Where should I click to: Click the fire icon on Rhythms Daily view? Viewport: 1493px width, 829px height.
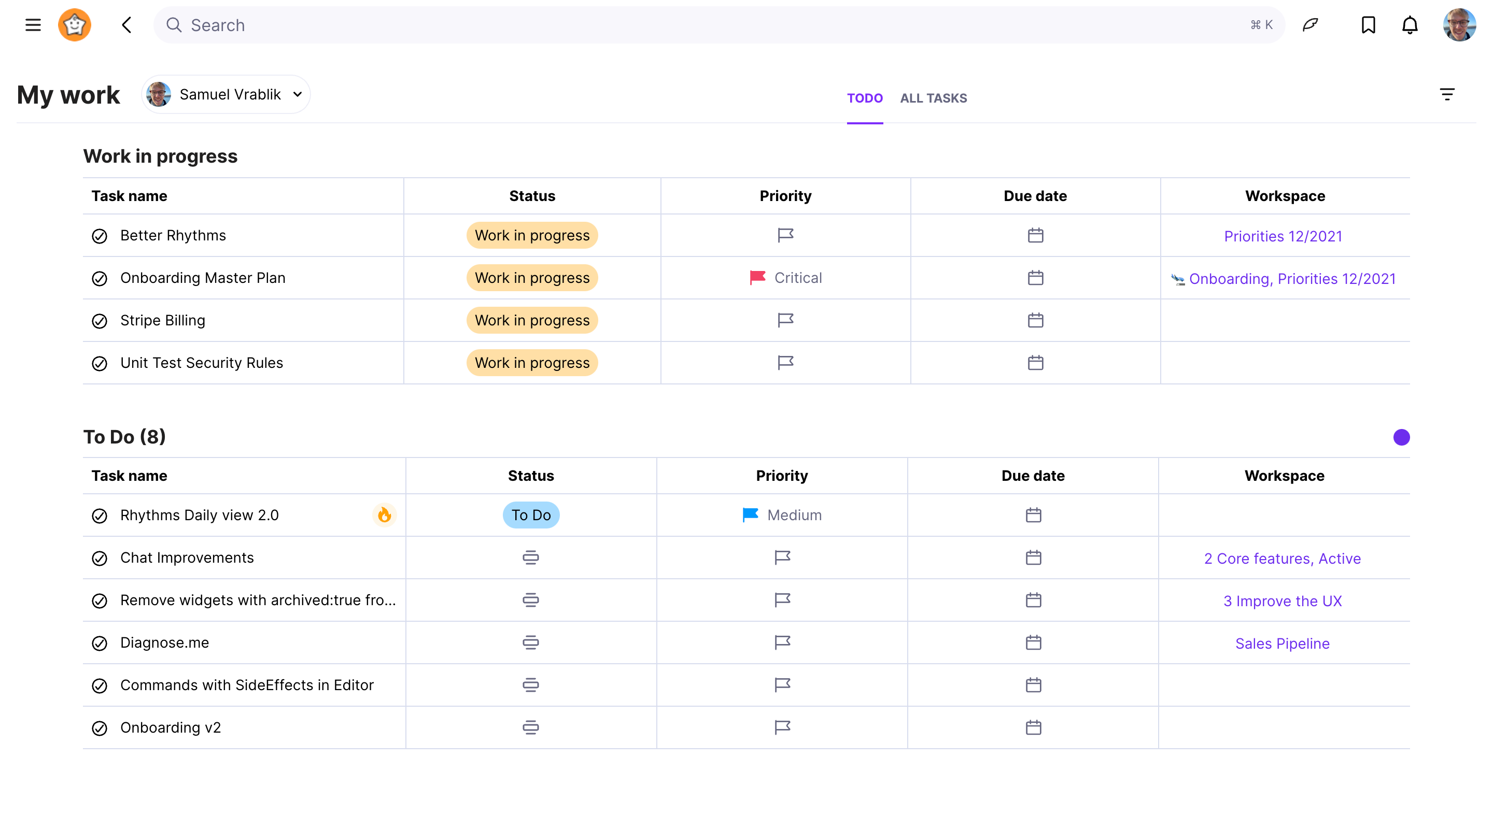click(x=384, y=515)
